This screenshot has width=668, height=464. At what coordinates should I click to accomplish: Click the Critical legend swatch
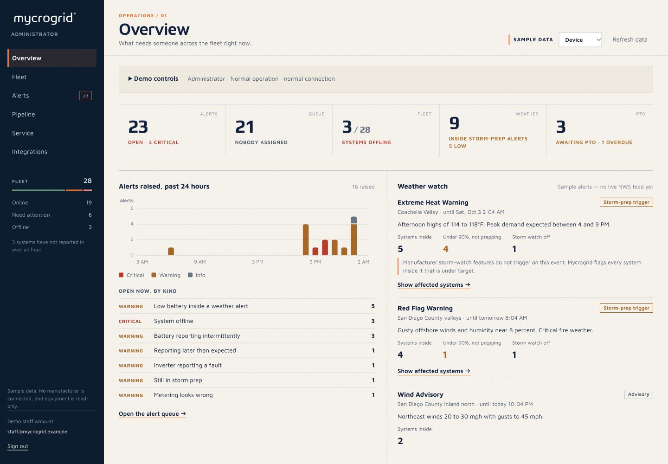(121, 275)
